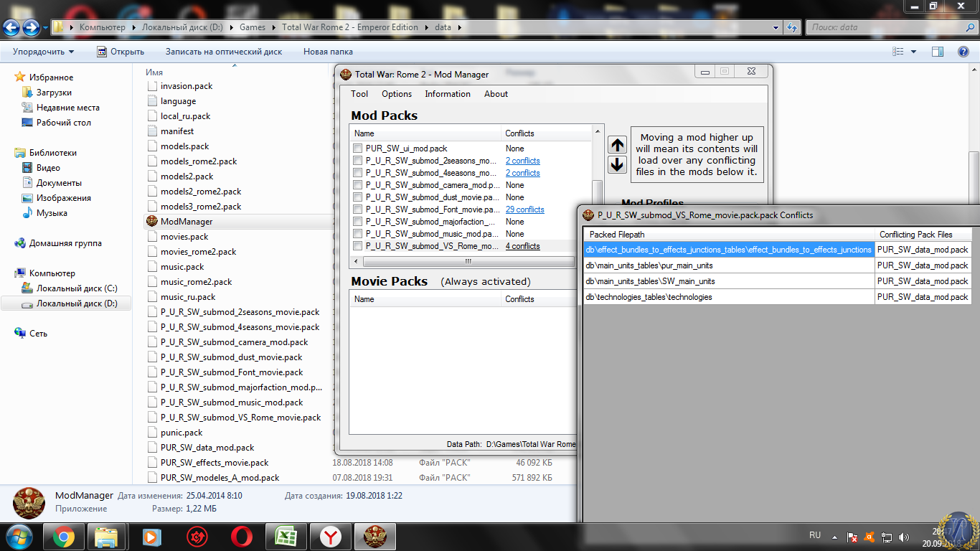The image size is (980, 551).
Task: Open Рабочий стол in the sidebar
Action: 63,123
